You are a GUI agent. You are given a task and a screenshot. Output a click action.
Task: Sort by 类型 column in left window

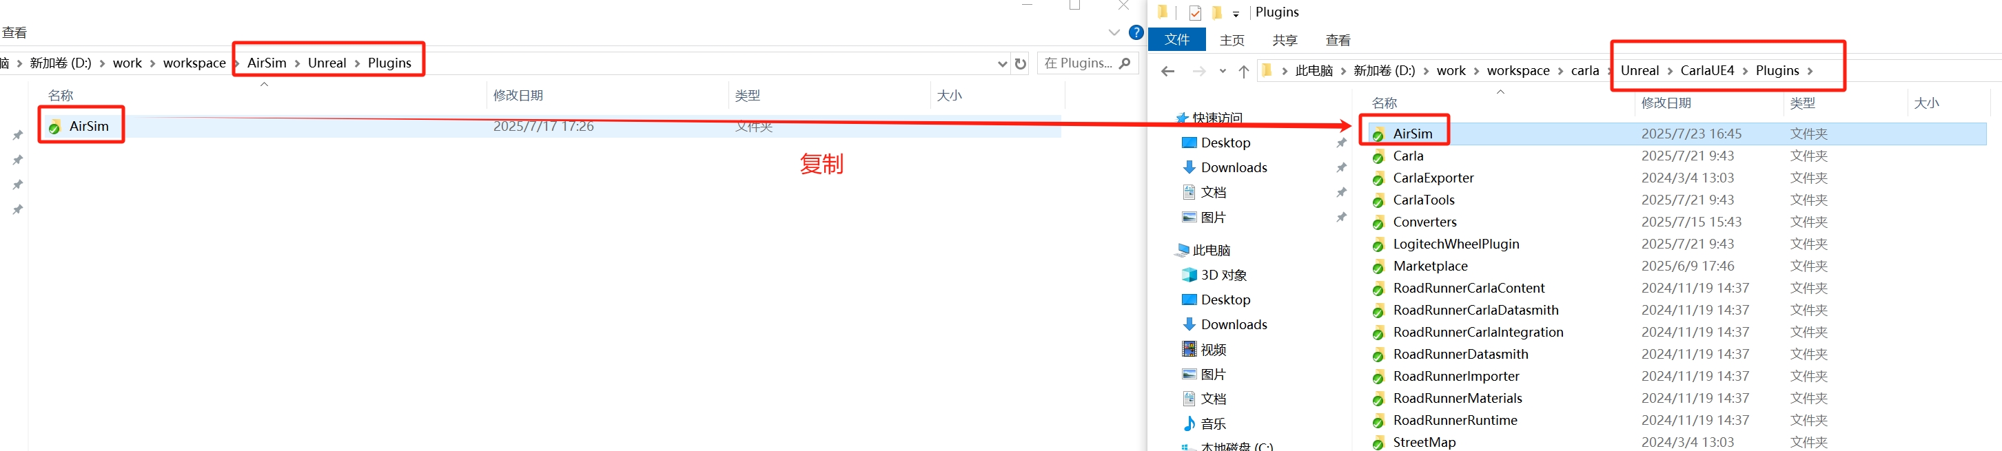(747, 96)
